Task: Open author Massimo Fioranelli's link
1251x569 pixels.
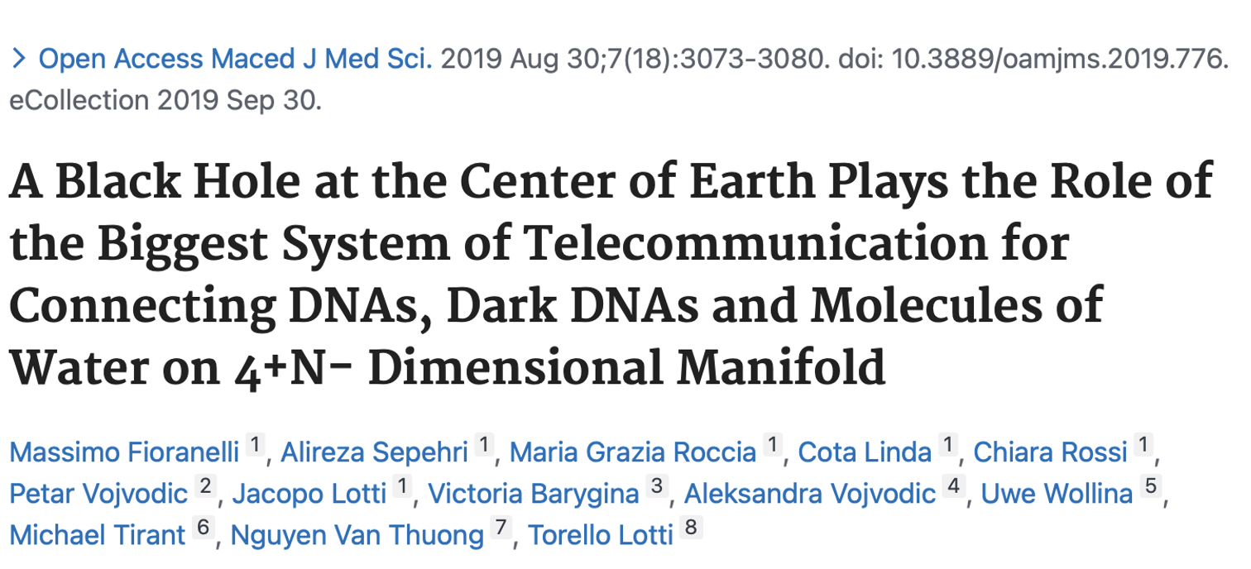Action: [124, 452]
